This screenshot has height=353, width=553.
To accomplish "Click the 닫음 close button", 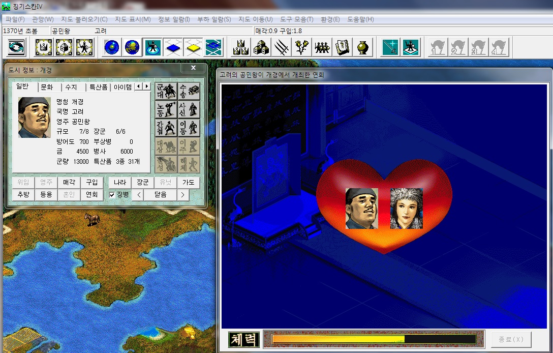I will coord(161,194).
